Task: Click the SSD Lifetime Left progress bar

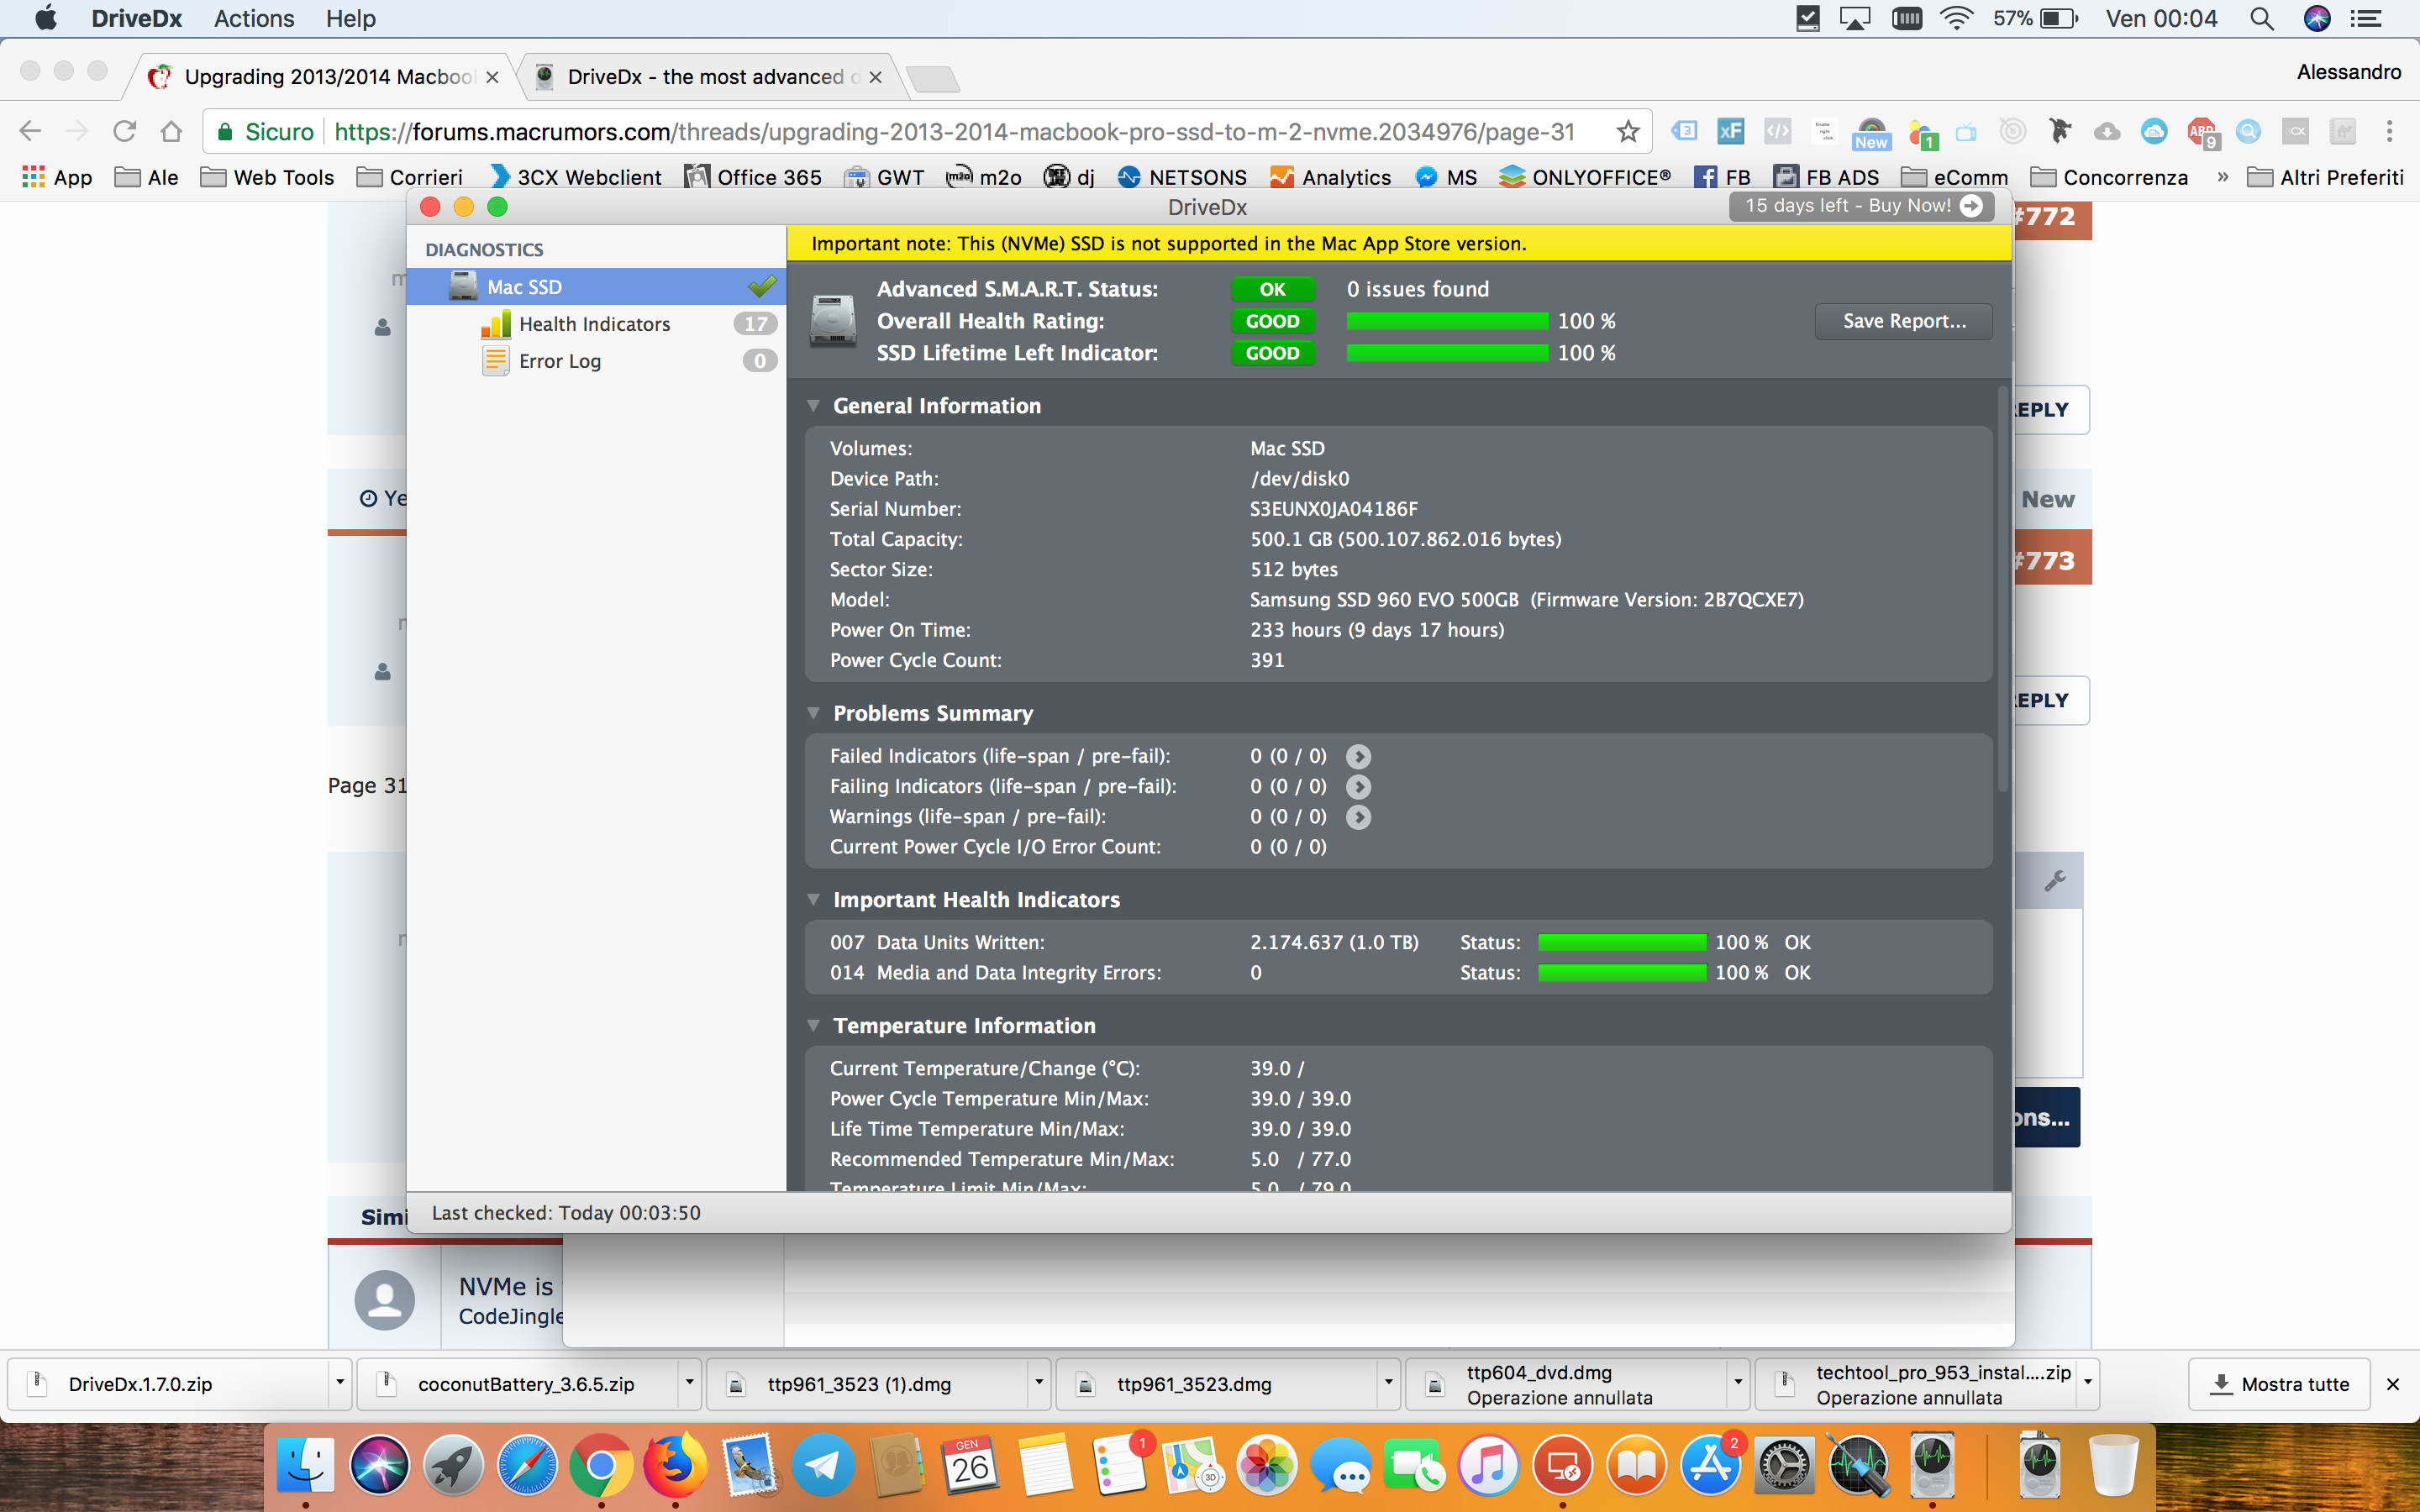Action: (x=1447, y=353)
